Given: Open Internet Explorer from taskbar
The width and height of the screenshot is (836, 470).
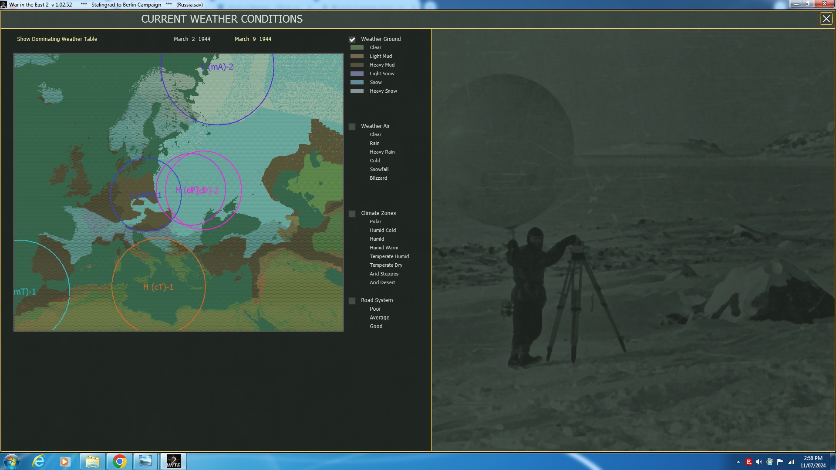Looking at the screenshot, I should [x=39, y=461].
